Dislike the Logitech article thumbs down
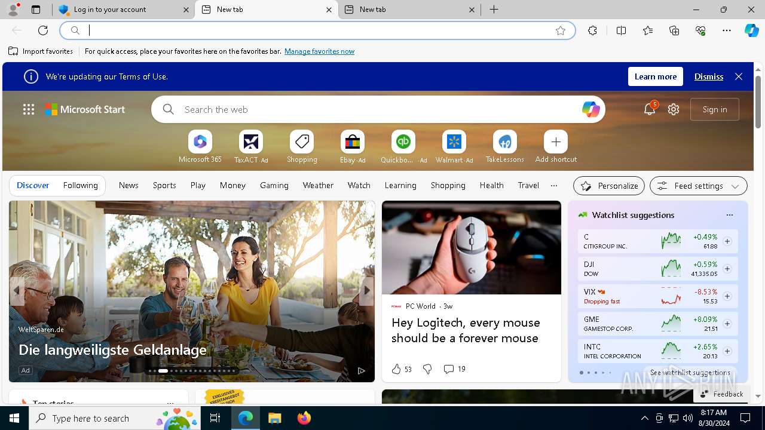This screenshot has height=430, width=765. [x=427, y=369]
